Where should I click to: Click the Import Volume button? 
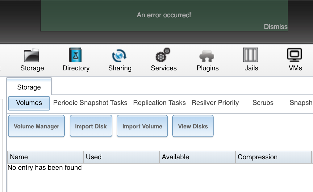[x=142, y=126]
